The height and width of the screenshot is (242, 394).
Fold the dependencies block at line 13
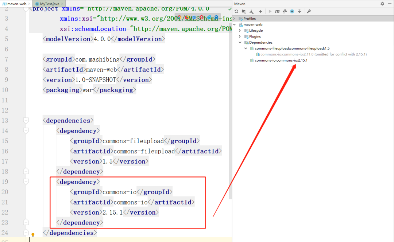coord(26,121)
